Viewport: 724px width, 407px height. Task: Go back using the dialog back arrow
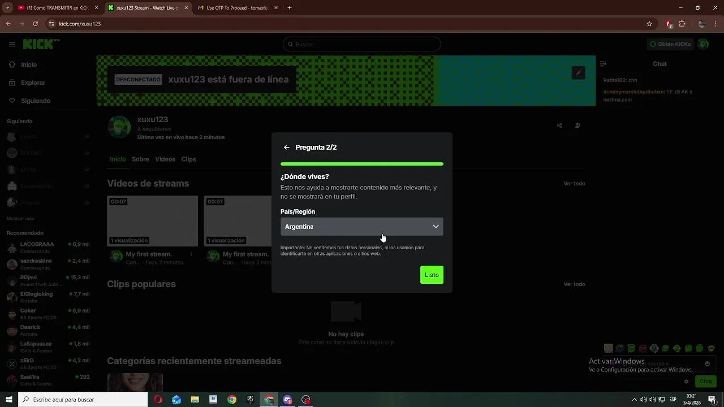click(287, 148)
